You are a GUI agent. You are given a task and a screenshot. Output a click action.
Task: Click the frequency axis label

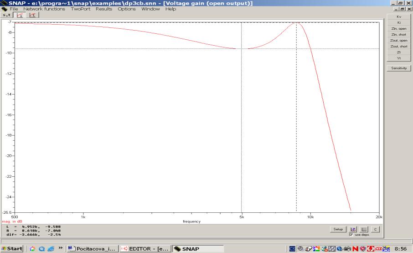pos(192,221)
